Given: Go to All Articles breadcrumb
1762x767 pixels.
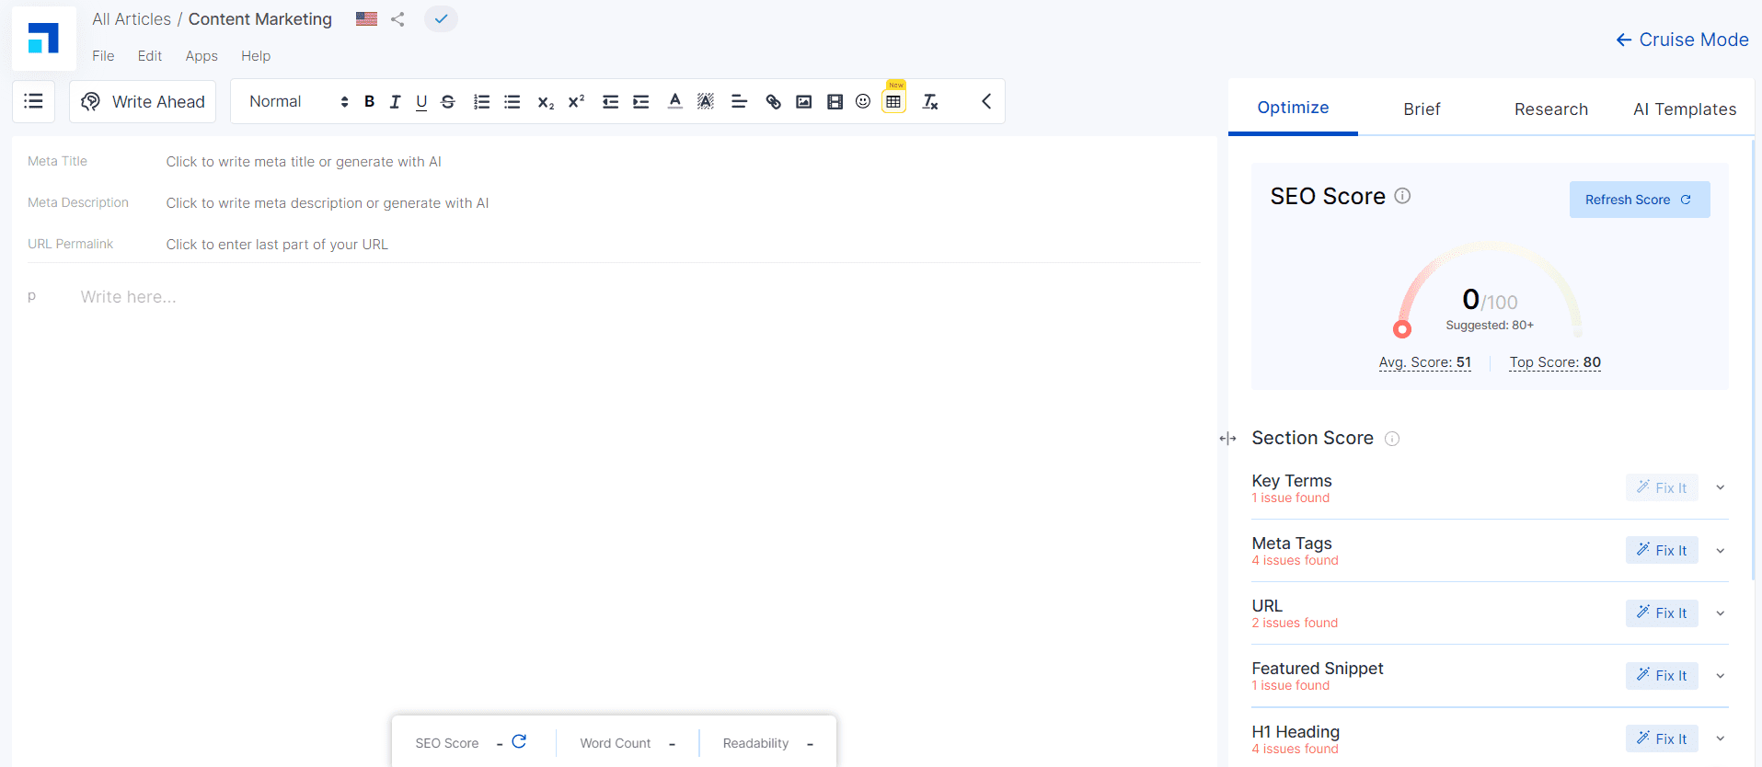Looking at the screenshot, I should [132, 19].
